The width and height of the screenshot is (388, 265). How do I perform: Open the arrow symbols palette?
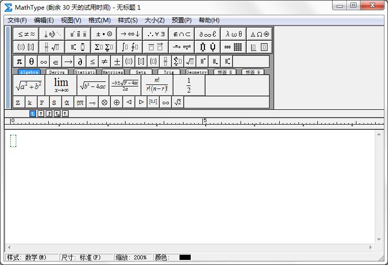[129, 34]
